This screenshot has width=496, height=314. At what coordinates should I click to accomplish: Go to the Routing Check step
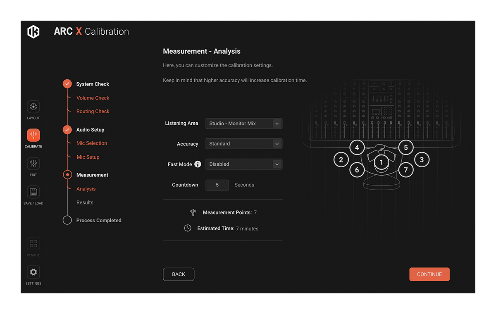coord(93,111)
